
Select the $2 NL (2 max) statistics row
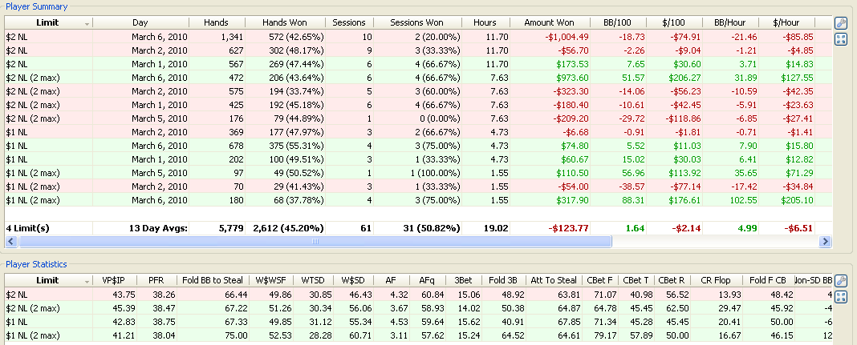click(241, 308)
